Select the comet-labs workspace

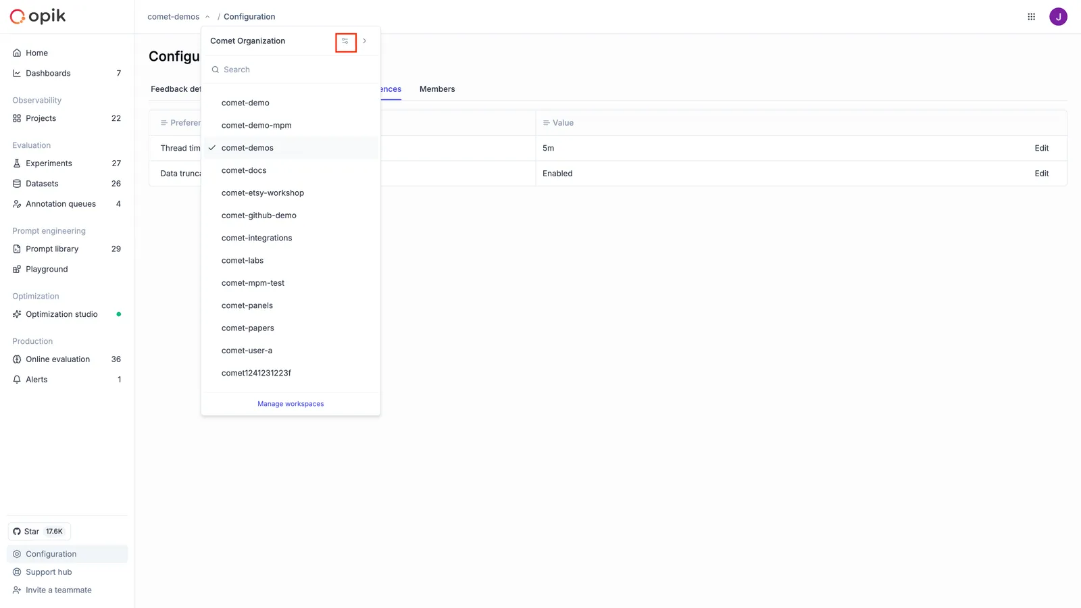pos(291,261)
